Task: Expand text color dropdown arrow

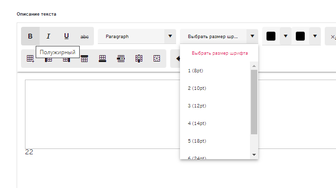Action: (x=286, y=36)
